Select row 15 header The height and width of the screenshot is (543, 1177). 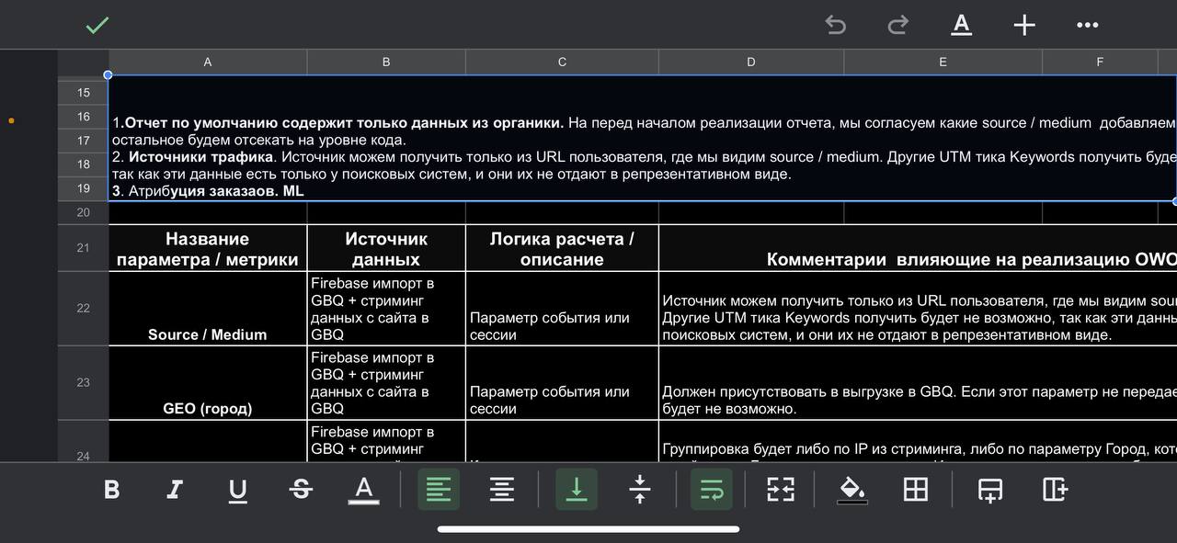(83, 93)
